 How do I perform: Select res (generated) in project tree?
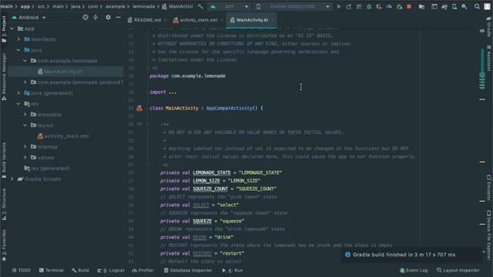click(x=47, y=169)
